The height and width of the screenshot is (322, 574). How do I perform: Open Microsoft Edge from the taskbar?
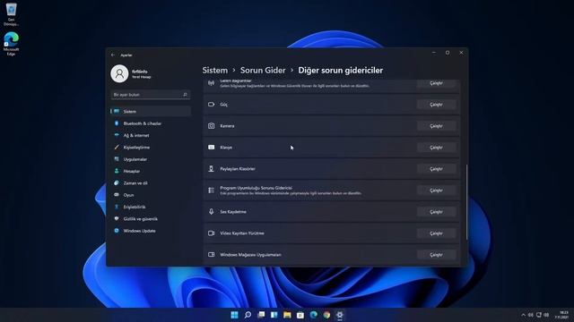[313, 315]
